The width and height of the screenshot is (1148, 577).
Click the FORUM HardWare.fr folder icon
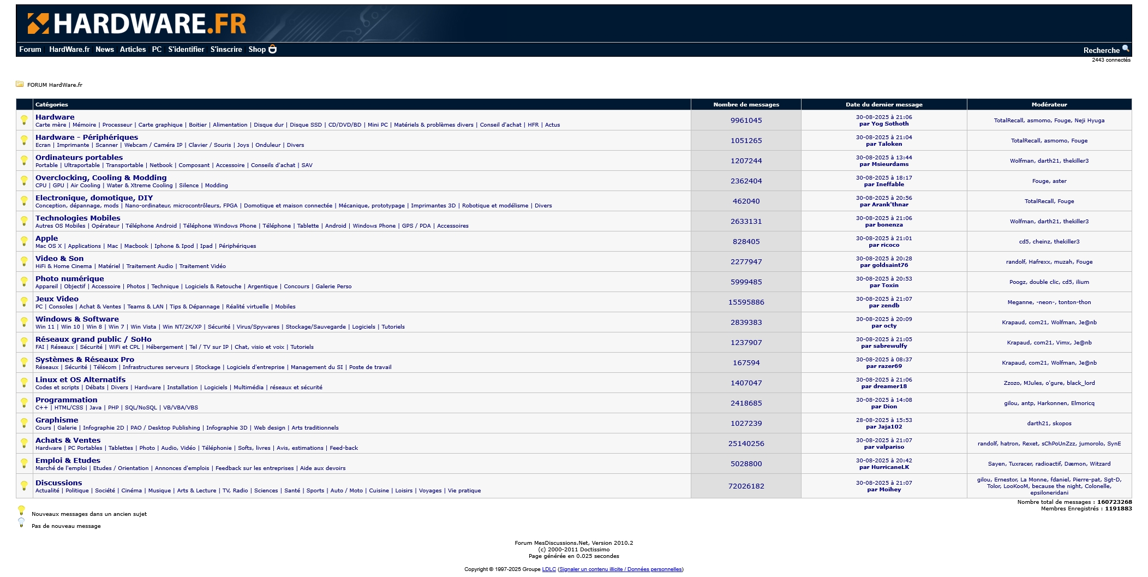click(20, 84)
